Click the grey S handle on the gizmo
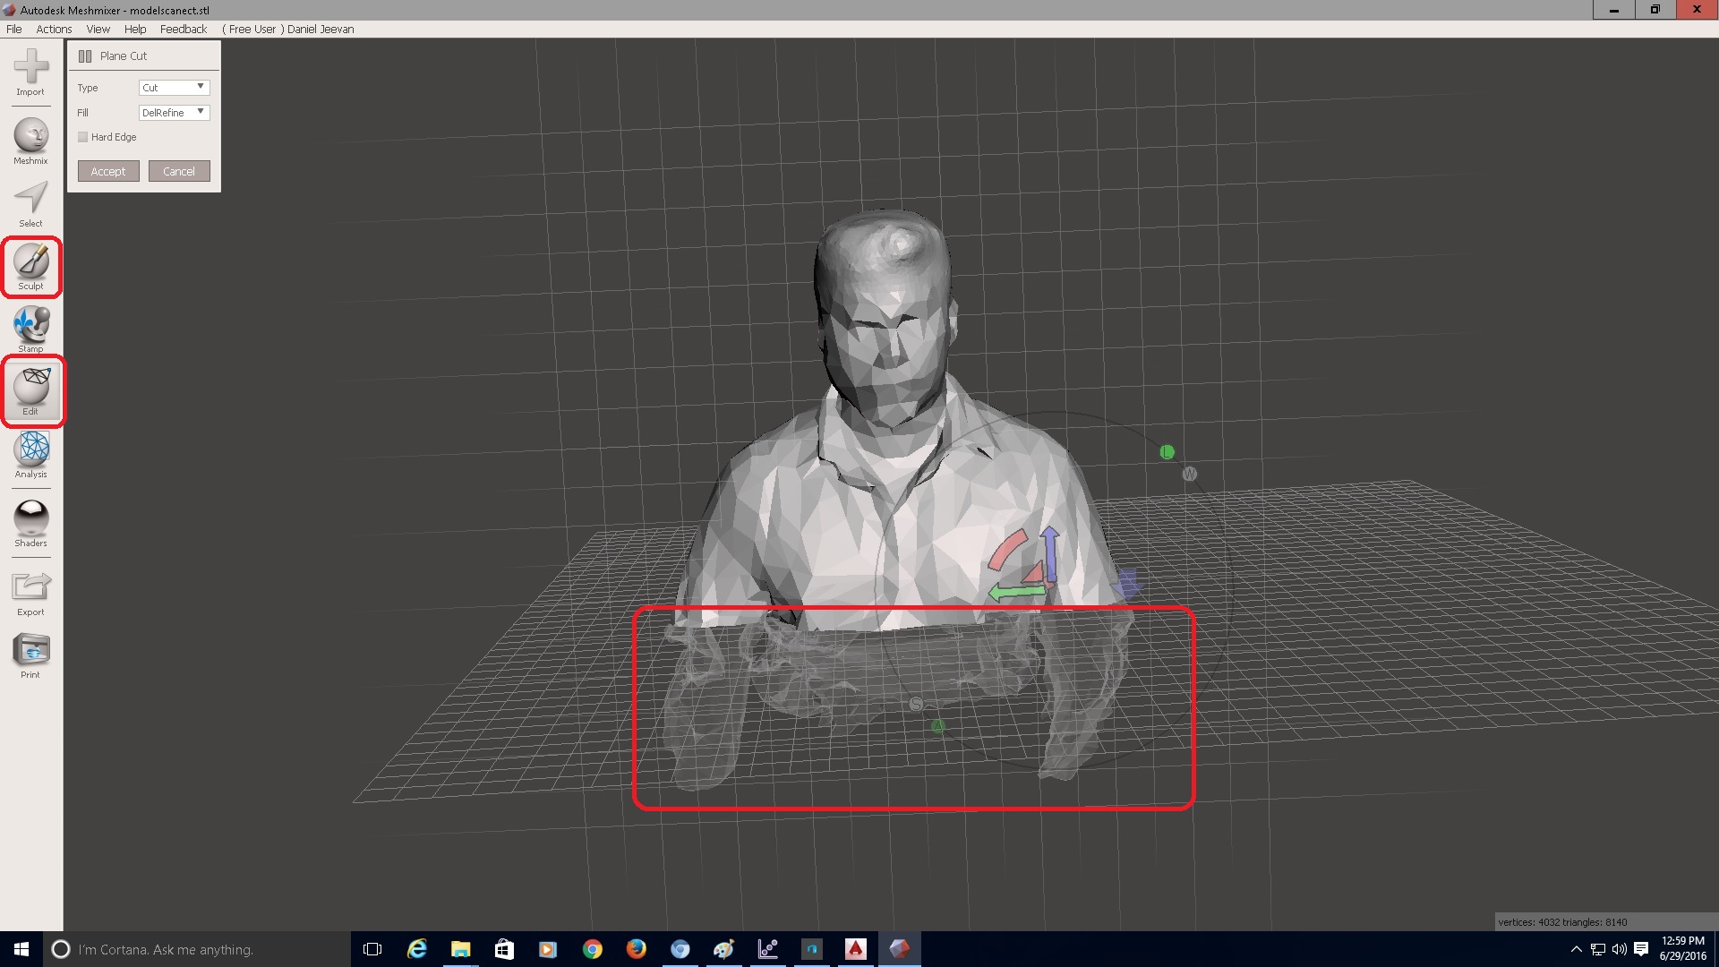The height and width of the screenshot is (967, 1719). (x=916, y=705)
